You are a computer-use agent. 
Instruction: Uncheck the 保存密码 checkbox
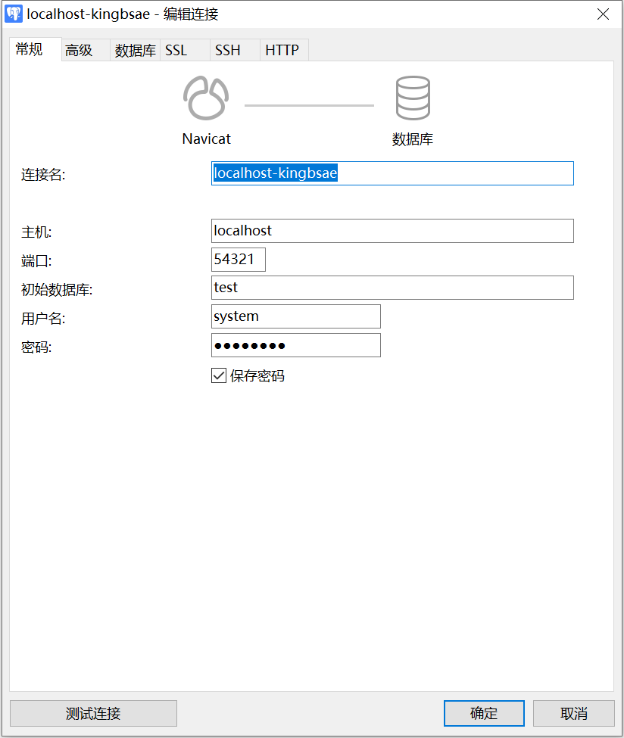219,375
